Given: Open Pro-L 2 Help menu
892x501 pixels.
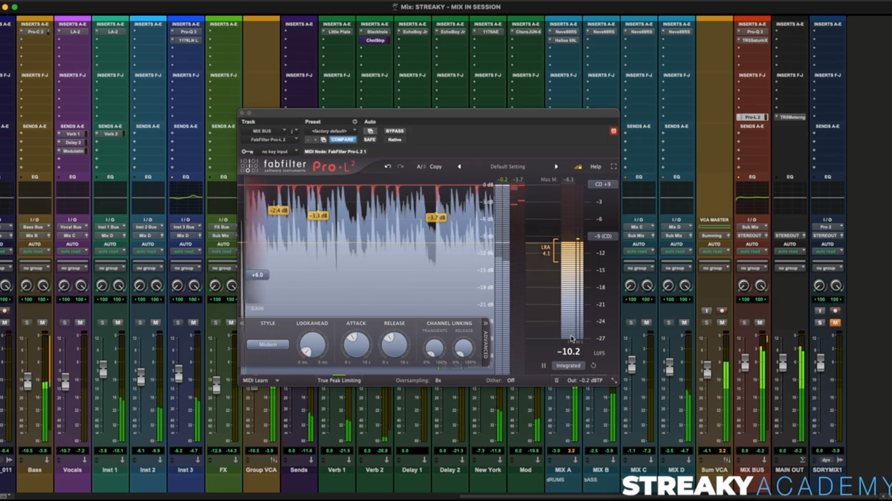Looking at the screenshot, I should (x=595, y=167).
